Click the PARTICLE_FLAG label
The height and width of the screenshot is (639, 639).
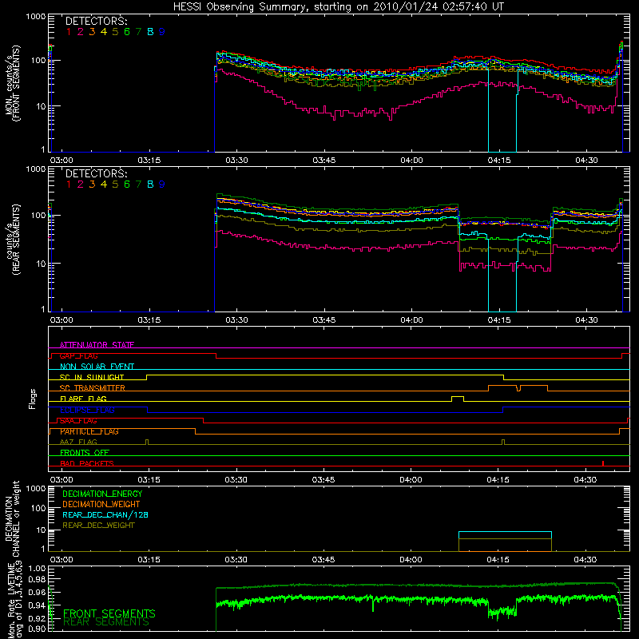(89, 431)
